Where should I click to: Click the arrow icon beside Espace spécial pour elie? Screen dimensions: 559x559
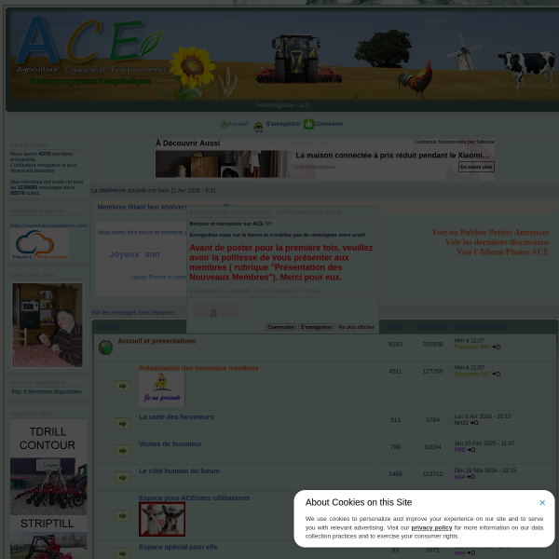point(122,553)
